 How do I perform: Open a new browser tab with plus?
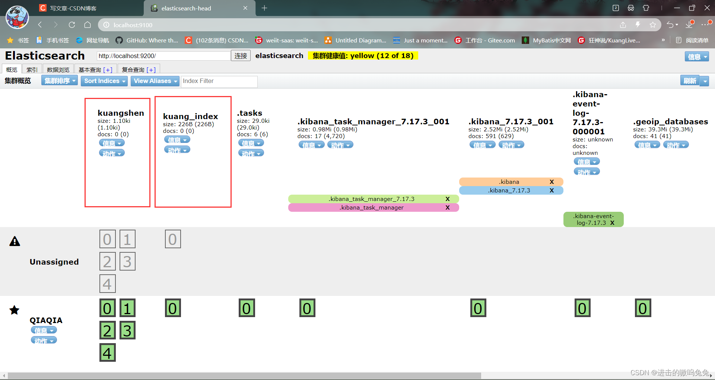[264, 8]
